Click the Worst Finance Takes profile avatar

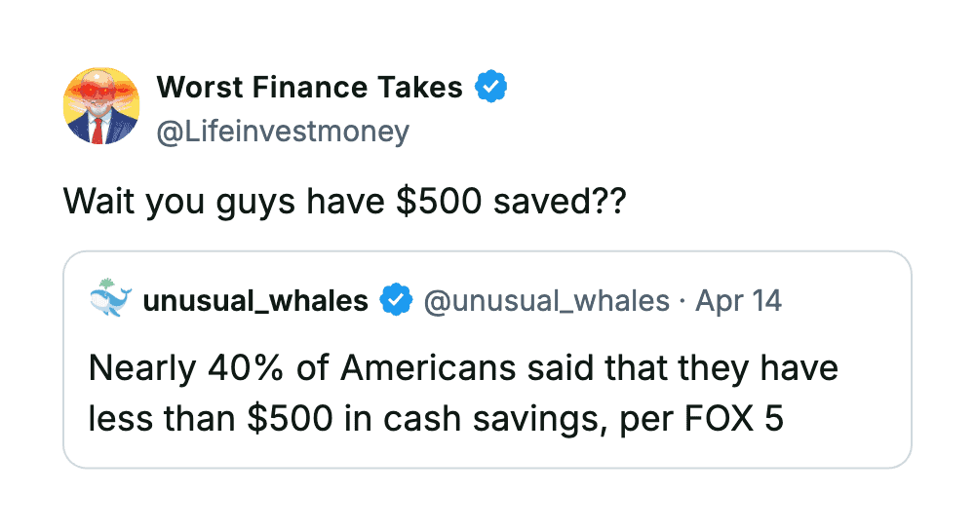pos(101,106)
